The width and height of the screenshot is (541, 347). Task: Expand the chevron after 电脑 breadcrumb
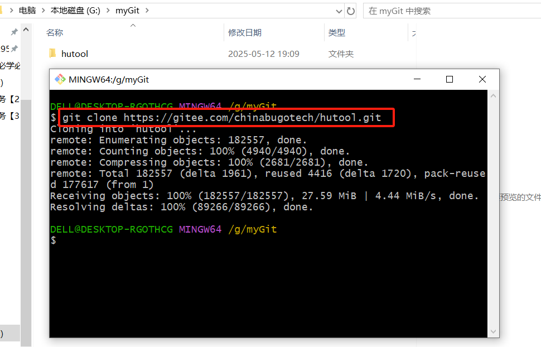[43, 11]
